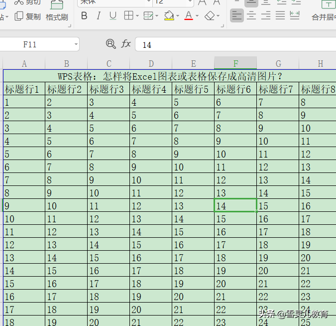
Task: Click the Merge and Center (合并居中) button
Action: [324, 11]
